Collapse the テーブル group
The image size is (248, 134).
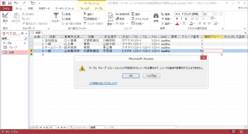pos(25,43)
